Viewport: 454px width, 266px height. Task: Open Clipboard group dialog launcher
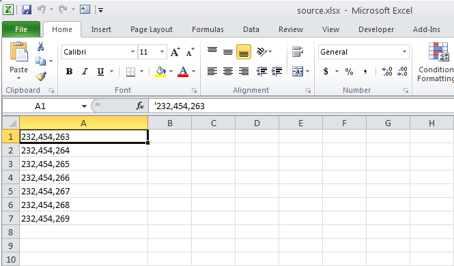[51, 91]
